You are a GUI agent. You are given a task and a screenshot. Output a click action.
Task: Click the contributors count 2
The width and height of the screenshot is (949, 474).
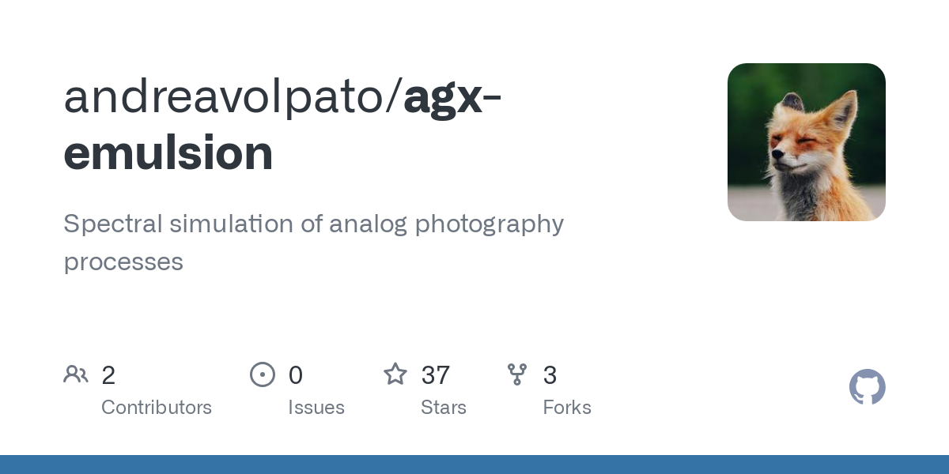[108, 375]
